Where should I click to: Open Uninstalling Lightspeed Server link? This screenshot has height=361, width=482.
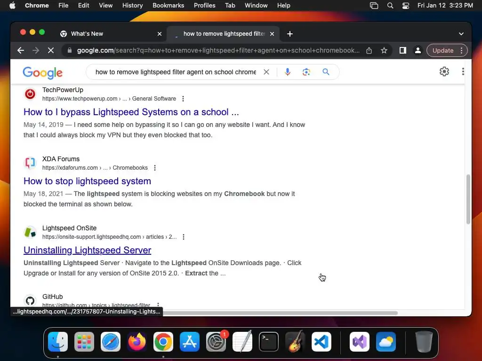(x=87, y=250)
